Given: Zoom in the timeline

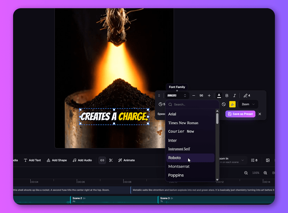Looking at the screenshot, I should pos(265,173).
